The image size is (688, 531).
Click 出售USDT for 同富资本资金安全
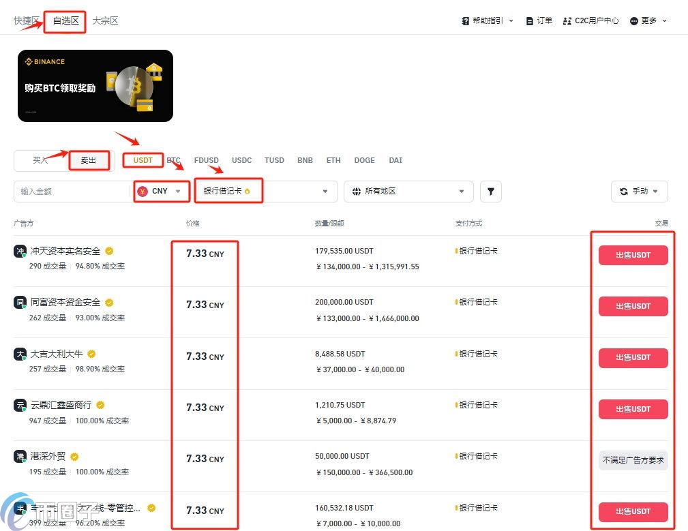click(x=633, y=307)
